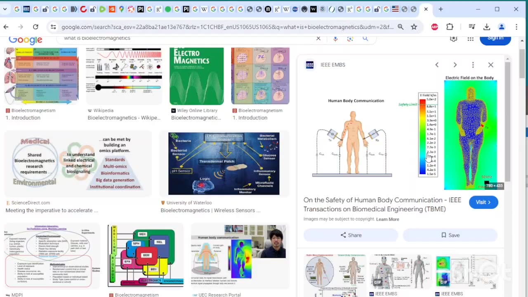
Task: Go back to the previous page
Action: (6, 27)
